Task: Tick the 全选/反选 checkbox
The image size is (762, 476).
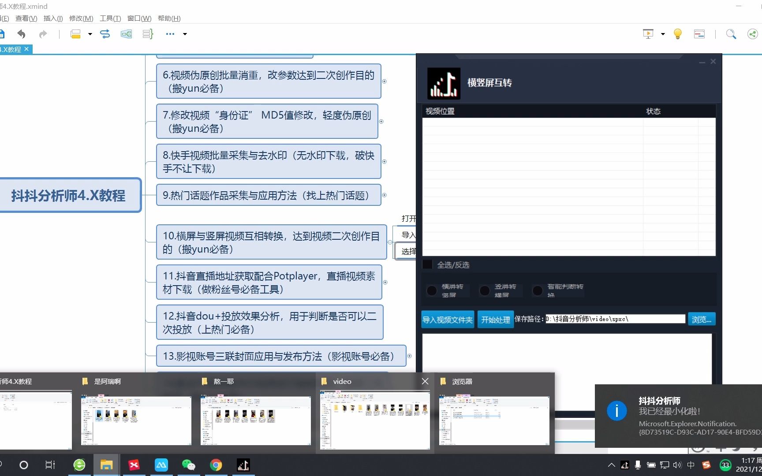Action: [427, 264]
